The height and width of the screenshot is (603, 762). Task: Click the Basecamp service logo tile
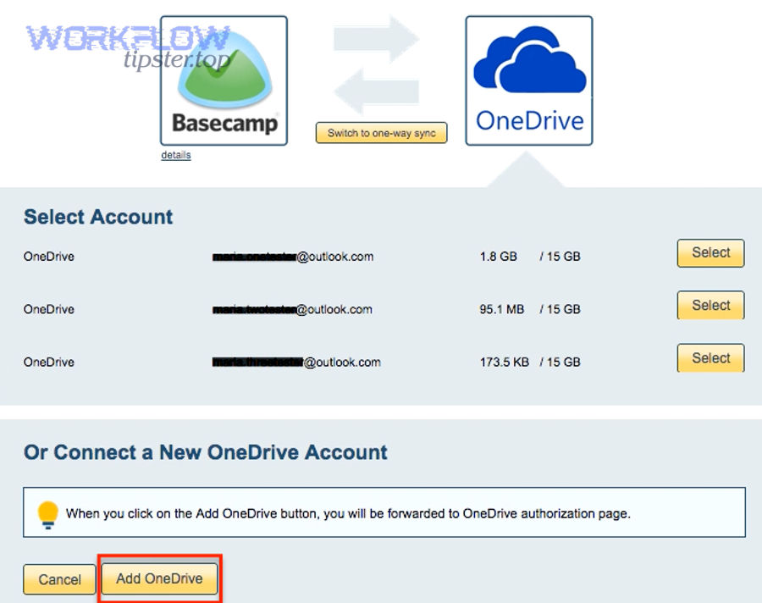[224, 80]
